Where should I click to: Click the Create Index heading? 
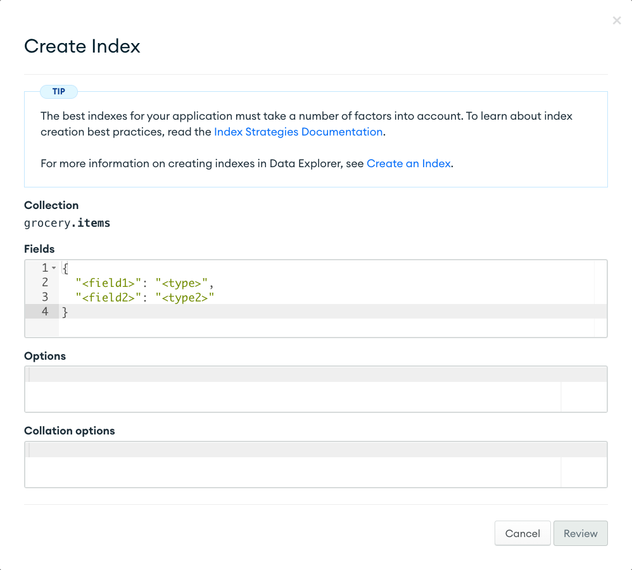click(82, 46)
